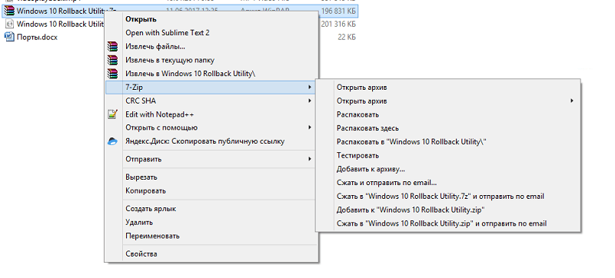Expand the 7-Zip submenu arrow
This screenshot has width=615, height=278.
310,88
